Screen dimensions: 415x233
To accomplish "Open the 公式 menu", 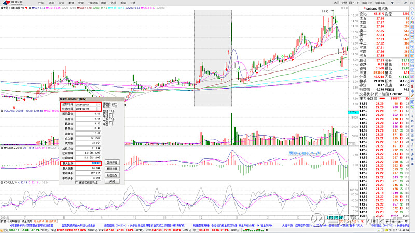I will tap(133, 3).
